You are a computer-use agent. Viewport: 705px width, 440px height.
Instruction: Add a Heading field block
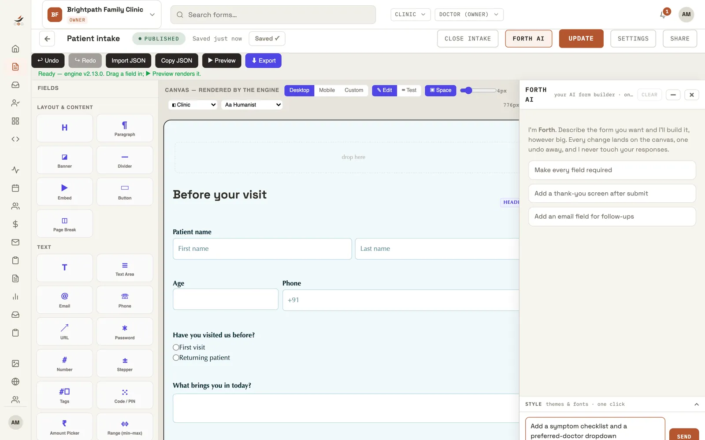pyautogui.click(x=64, y=128)
